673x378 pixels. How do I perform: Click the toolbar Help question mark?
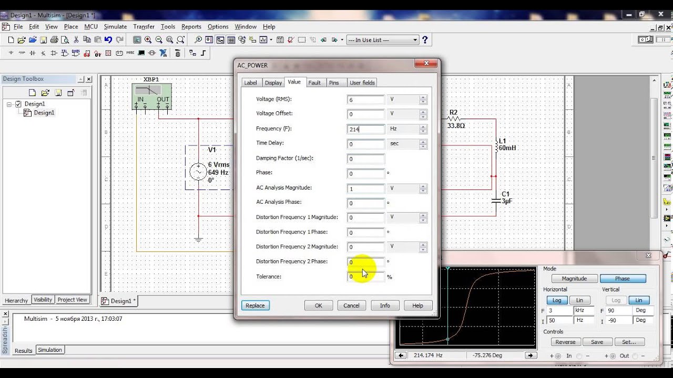point(425,40)
